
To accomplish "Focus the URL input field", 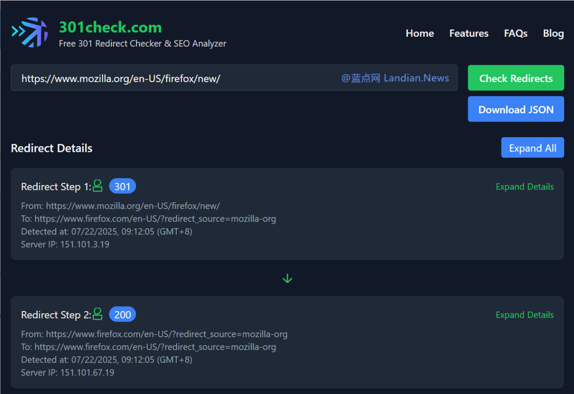I will (234, 78).
